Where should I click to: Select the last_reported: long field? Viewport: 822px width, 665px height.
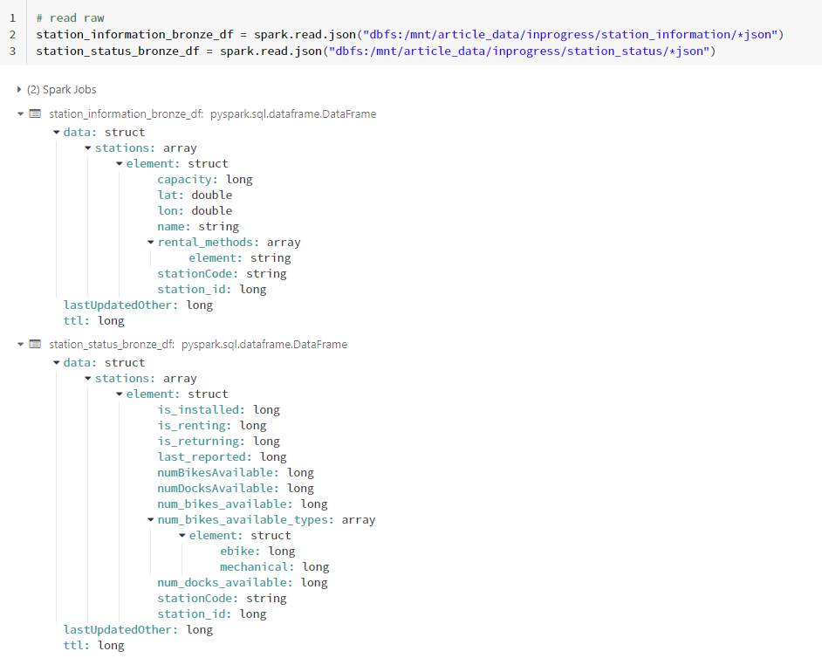click(x=222, y=457)
